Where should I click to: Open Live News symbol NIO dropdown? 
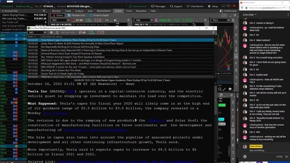pos(45,33)
